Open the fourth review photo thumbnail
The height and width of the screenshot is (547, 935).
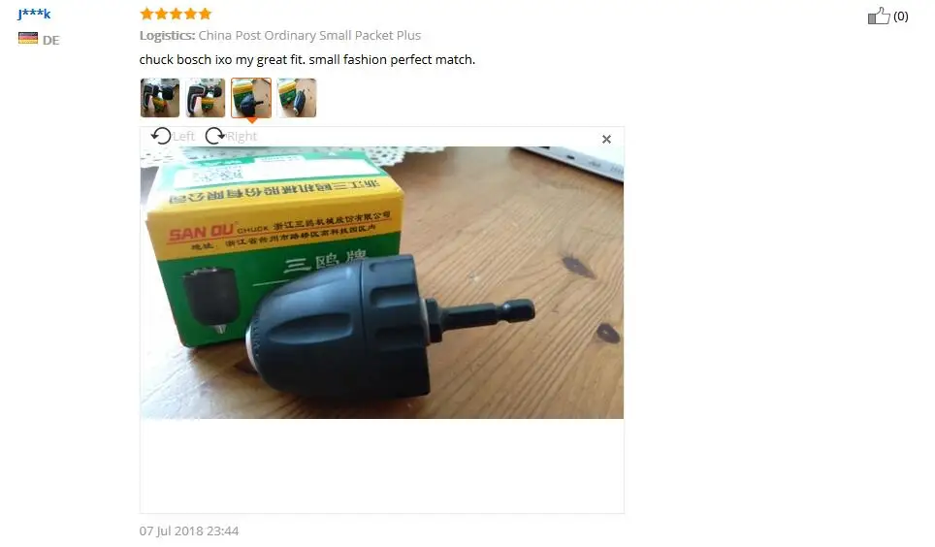[297, 98]
